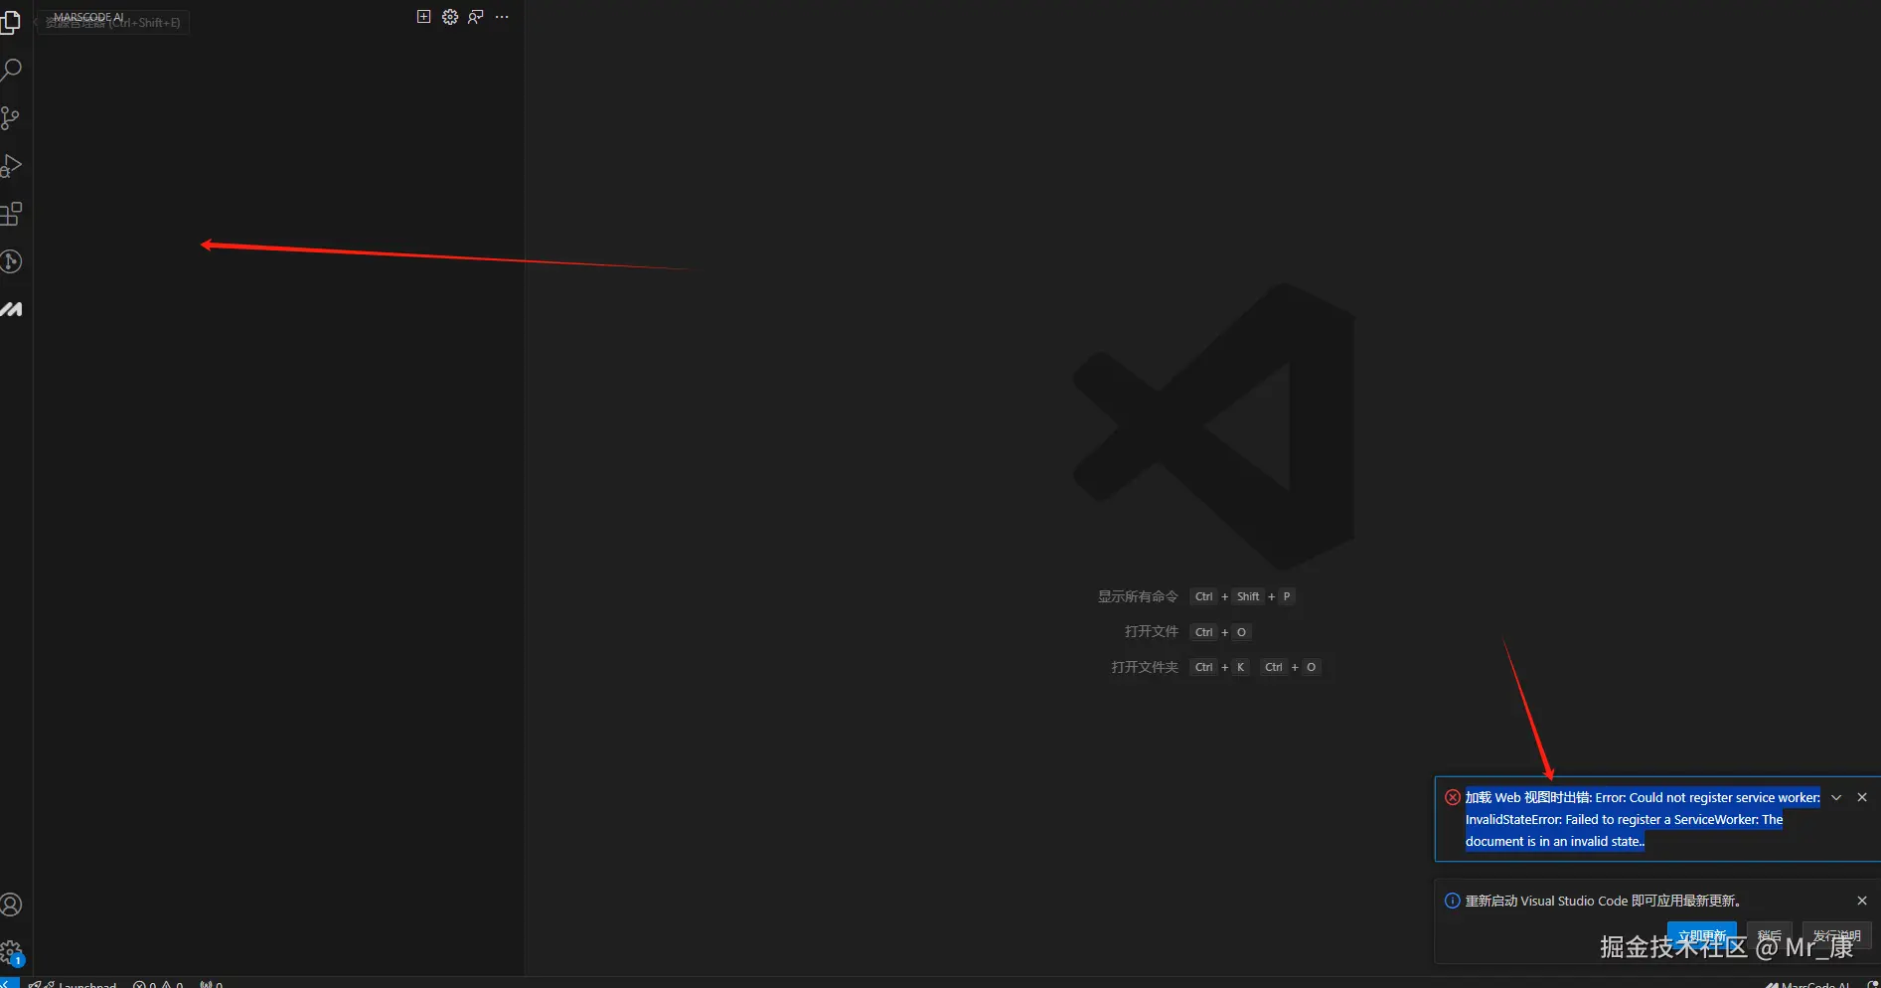Open the Extensions view icon

tap(11, 214)
